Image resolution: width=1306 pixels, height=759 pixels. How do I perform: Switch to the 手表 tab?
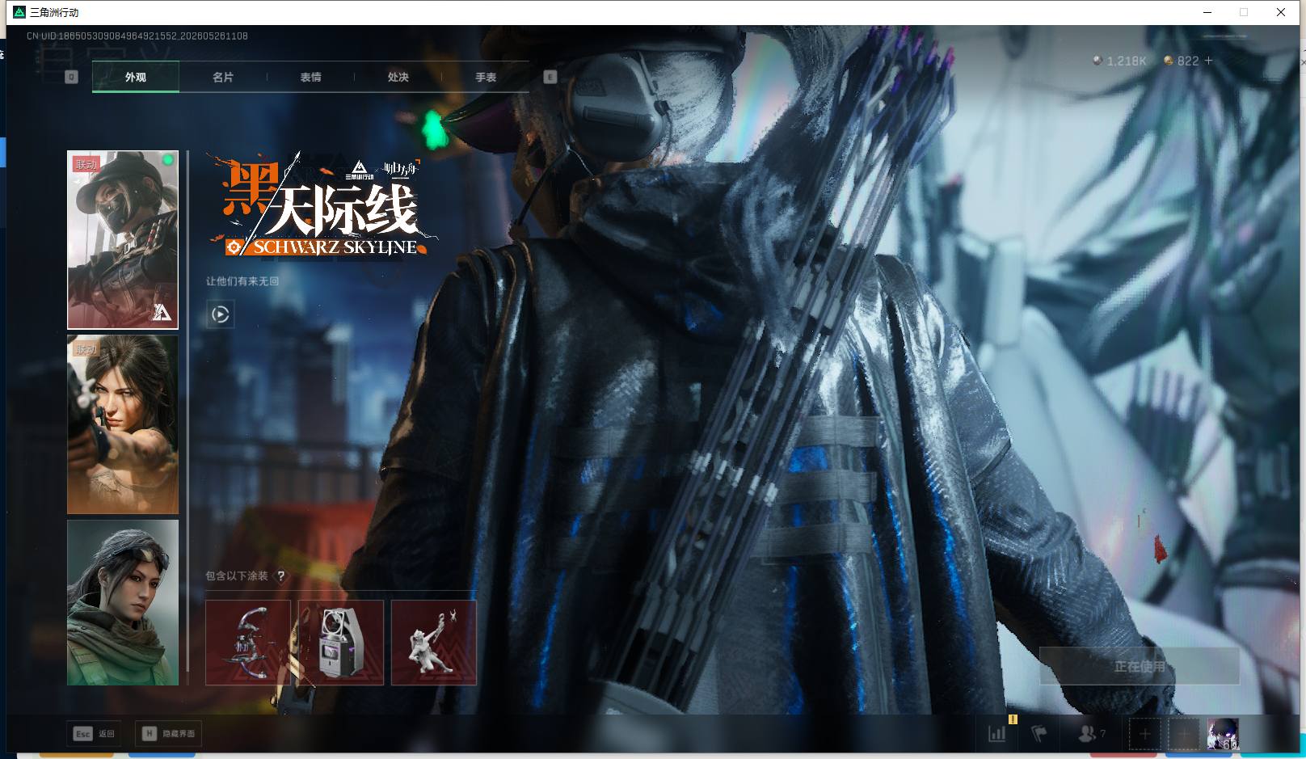click(x=486, y=77)
